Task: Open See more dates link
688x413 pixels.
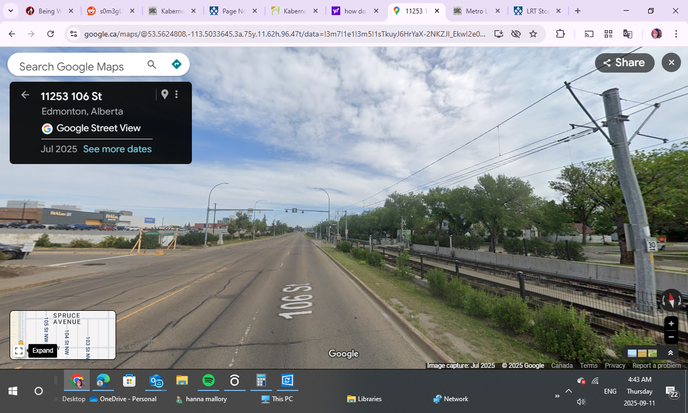Action: point(117,149)
